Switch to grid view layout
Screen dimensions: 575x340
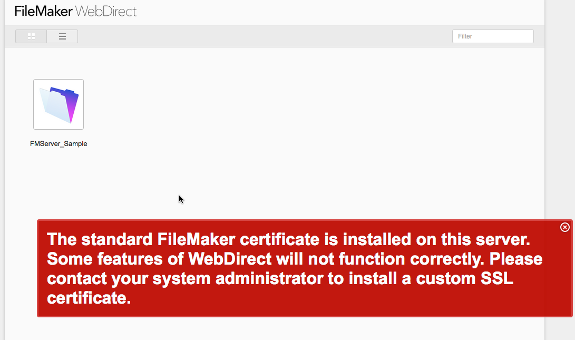pos(31,36)
